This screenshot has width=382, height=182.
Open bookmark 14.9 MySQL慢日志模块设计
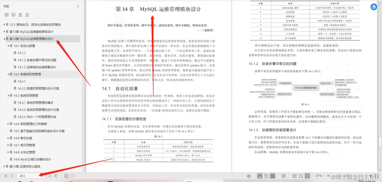[x=32, y=159]
